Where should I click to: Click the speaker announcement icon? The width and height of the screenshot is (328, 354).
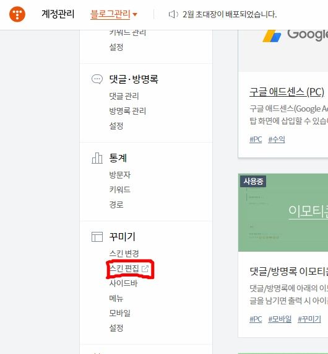173,14
